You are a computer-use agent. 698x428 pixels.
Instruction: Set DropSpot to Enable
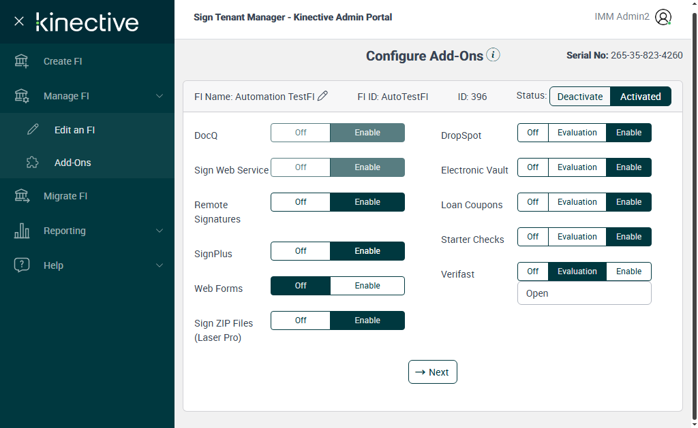pos(628,133)
